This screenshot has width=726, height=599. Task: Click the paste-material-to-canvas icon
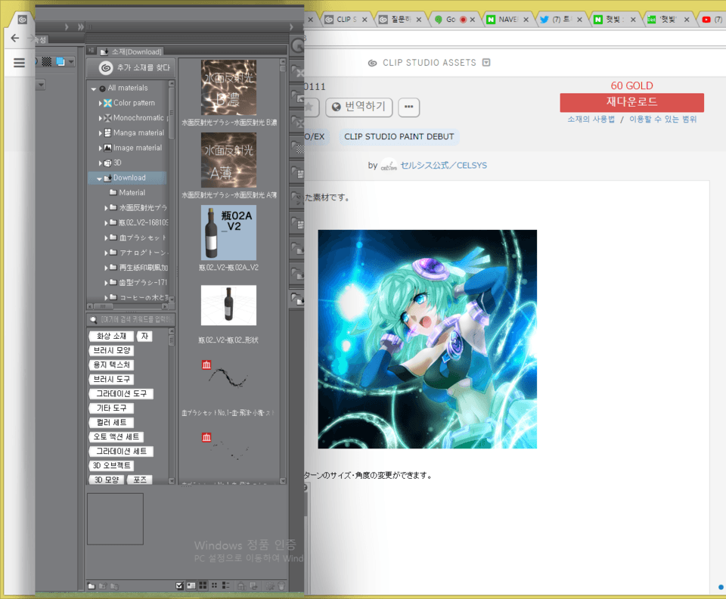[x=241, y=585]
